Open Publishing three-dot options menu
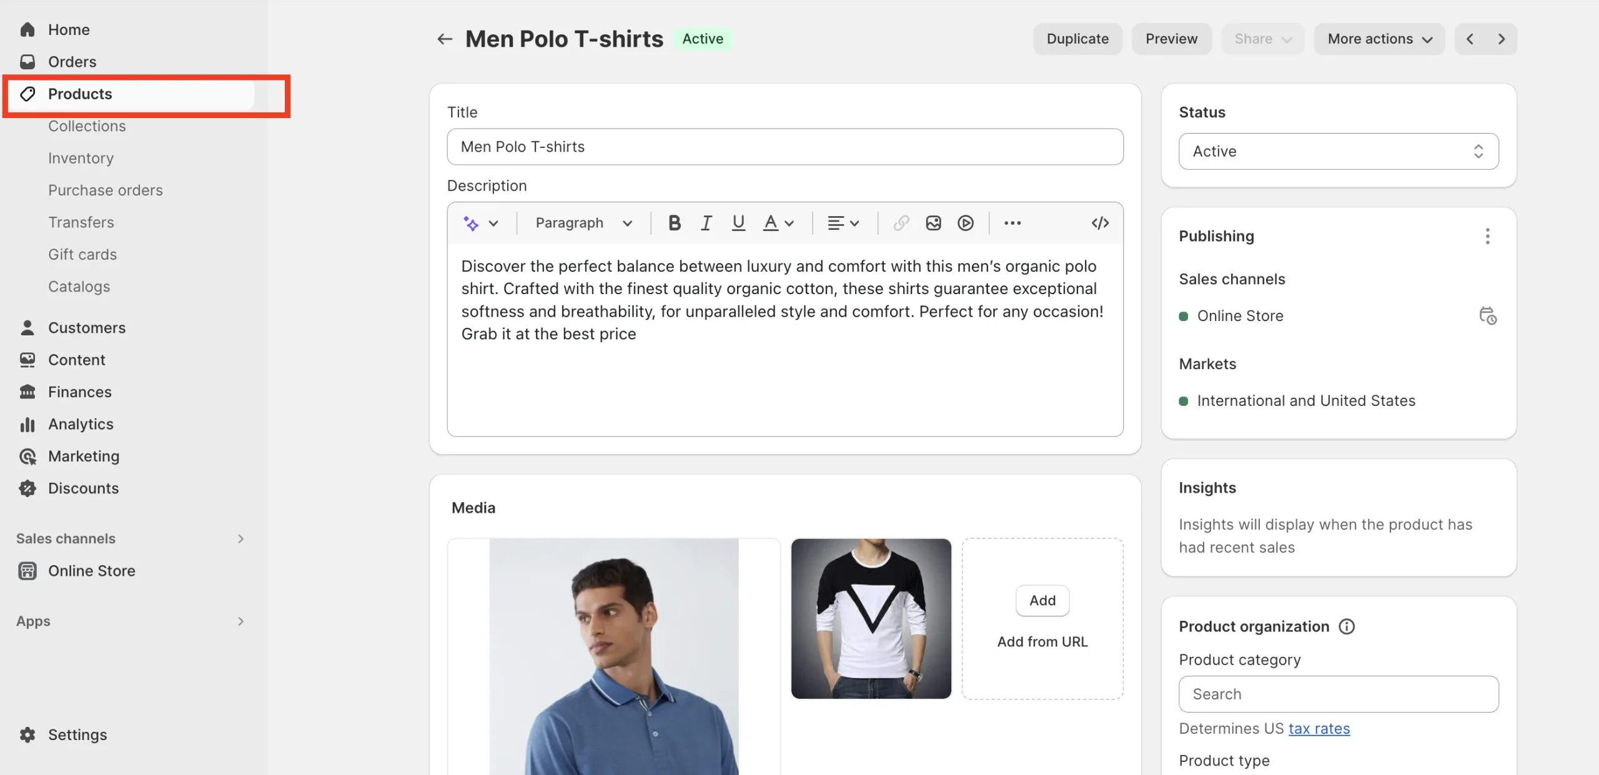 [1487, 236]
